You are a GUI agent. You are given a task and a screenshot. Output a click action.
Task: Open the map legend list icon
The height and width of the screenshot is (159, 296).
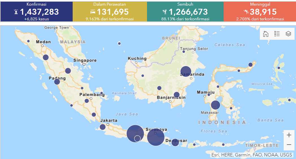coord(277,34)
